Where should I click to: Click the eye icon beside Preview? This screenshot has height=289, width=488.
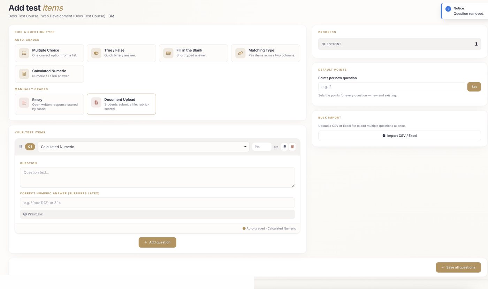tap(25, 214)
